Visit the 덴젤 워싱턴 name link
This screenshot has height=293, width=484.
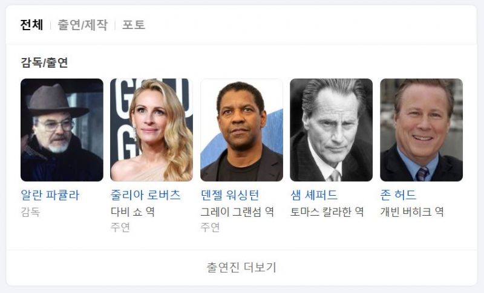[230, 195]
